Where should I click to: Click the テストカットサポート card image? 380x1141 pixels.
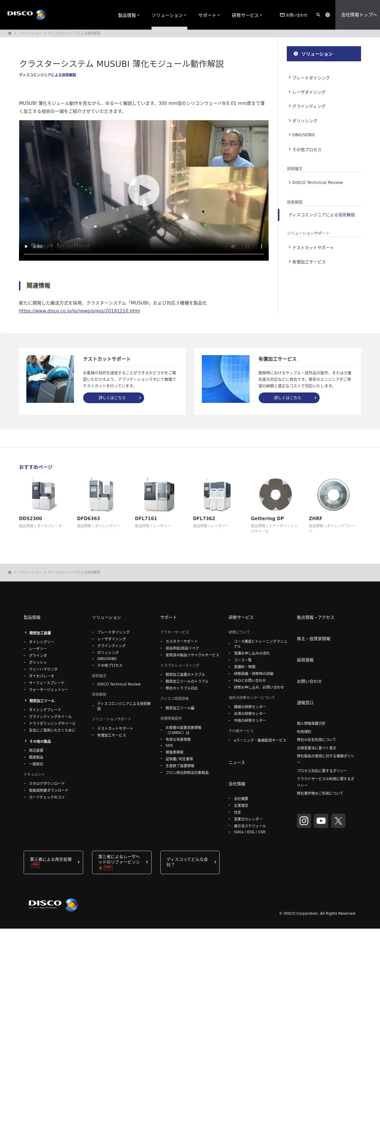click(x=50, y=379)
